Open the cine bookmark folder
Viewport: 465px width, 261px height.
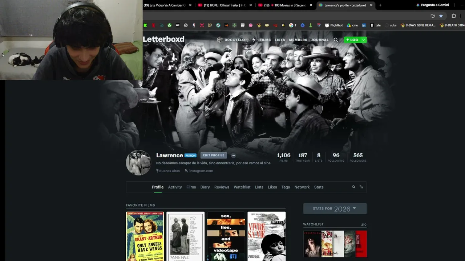352,25
